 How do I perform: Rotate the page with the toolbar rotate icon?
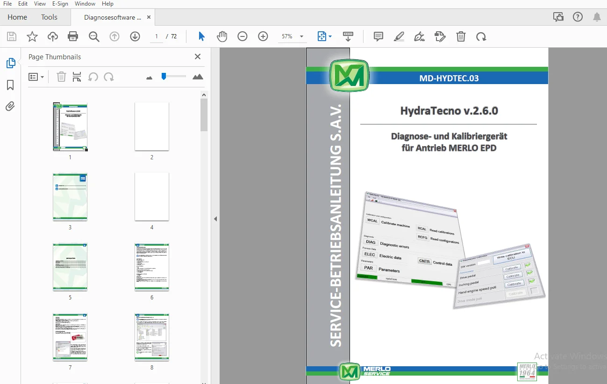pyautogui.click(x=481, y=36)
